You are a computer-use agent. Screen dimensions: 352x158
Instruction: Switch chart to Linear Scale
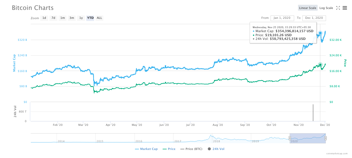(308, 8)
